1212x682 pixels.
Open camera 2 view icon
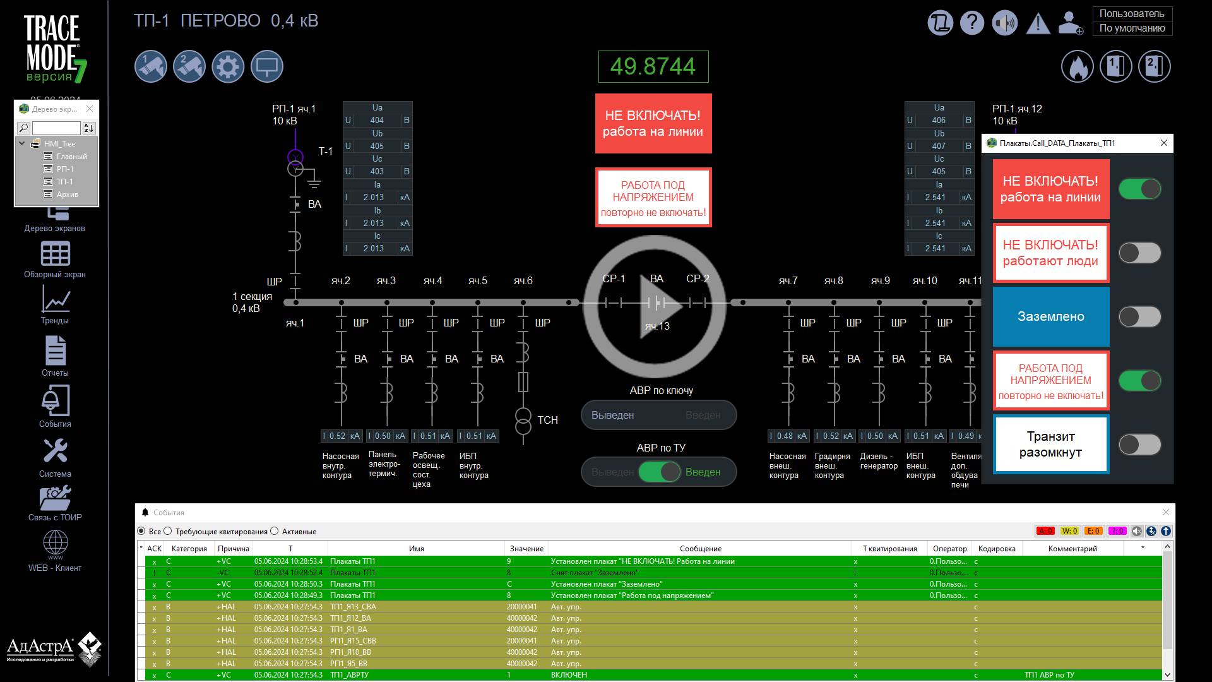pos(189,66)
